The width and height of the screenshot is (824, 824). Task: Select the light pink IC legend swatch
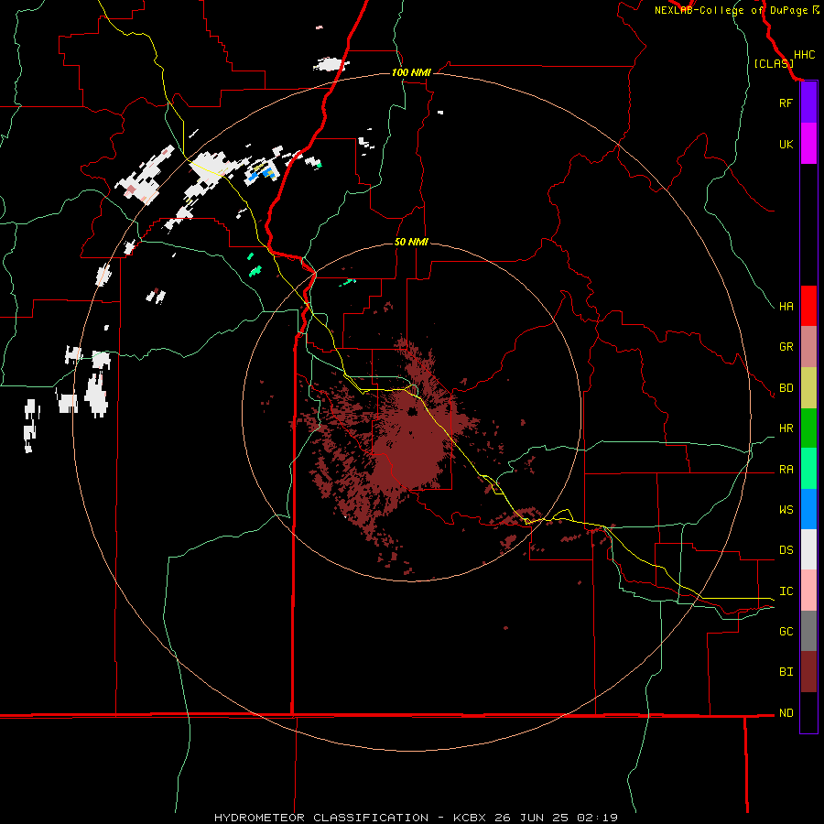point(808,591)
